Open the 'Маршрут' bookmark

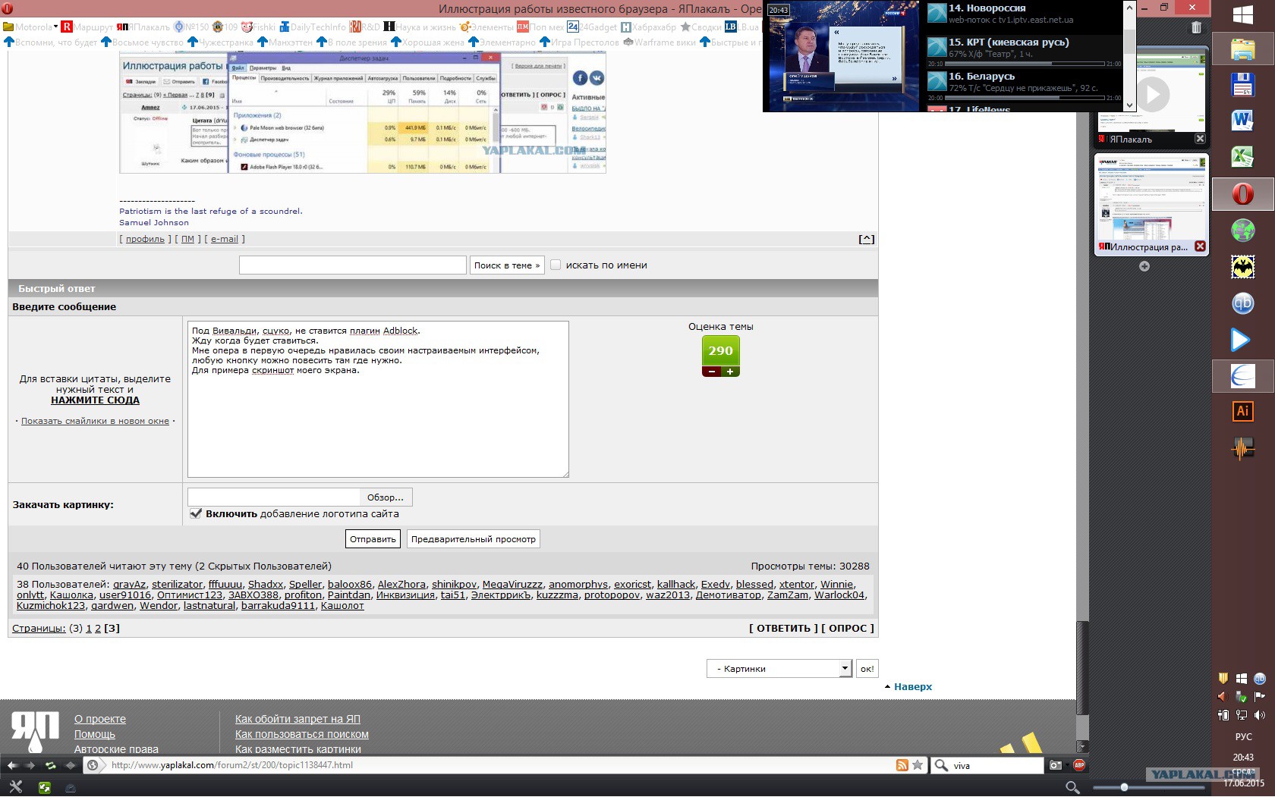point(87,27)
